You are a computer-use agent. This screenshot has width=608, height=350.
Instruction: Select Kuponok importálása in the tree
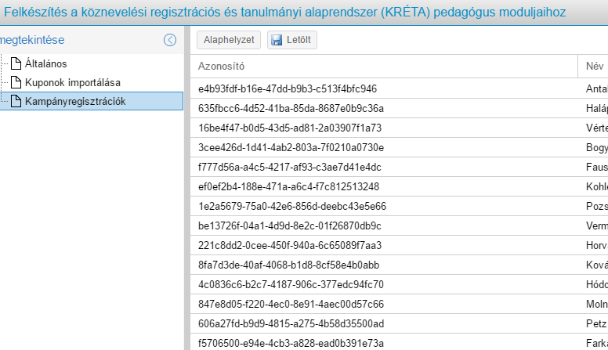[x=72, y=82]
